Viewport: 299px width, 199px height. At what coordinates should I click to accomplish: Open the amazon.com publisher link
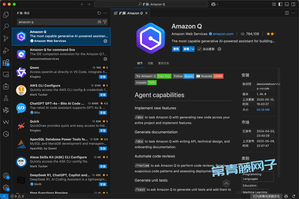tap(223, 34)
